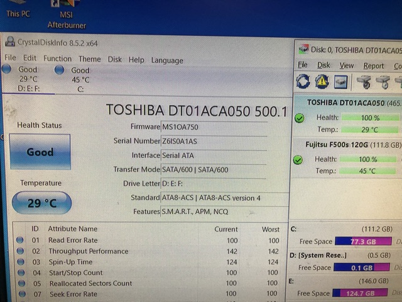
Task: Click the blue status orb for the D: E: F: disk
Action: [7, 69]
